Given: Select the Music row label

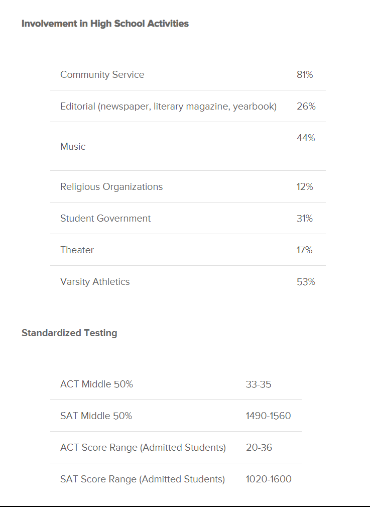Looking at the screenshot, I should [x=73, y=147].
